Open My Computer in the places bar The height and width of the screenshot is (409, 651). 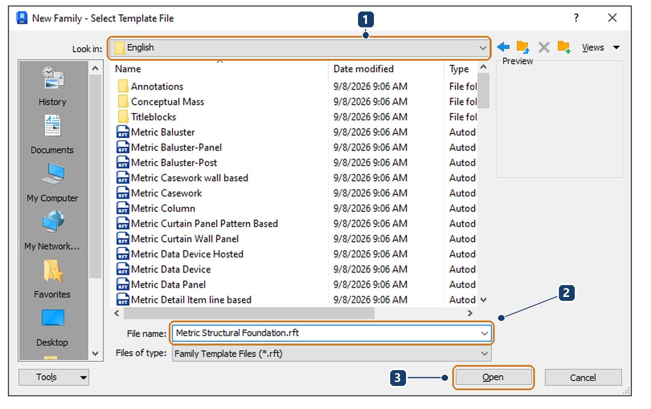[53, 174]
